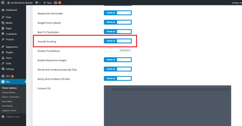Click the Divi D logo icon
The height and width of the screenshot is (126, 242).
(3, 82)
